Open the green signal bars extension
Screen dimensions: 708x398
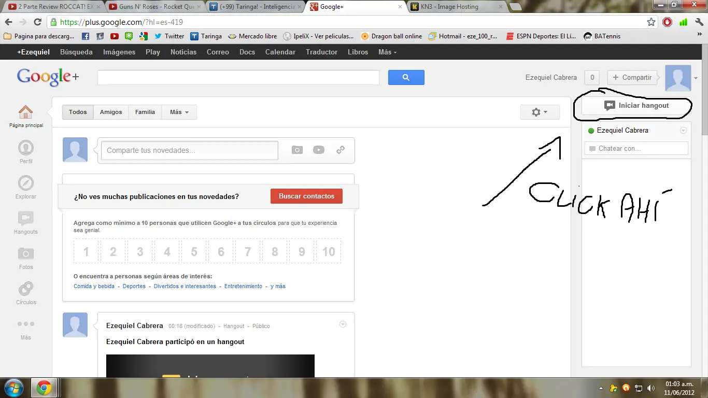click(683, 22)
